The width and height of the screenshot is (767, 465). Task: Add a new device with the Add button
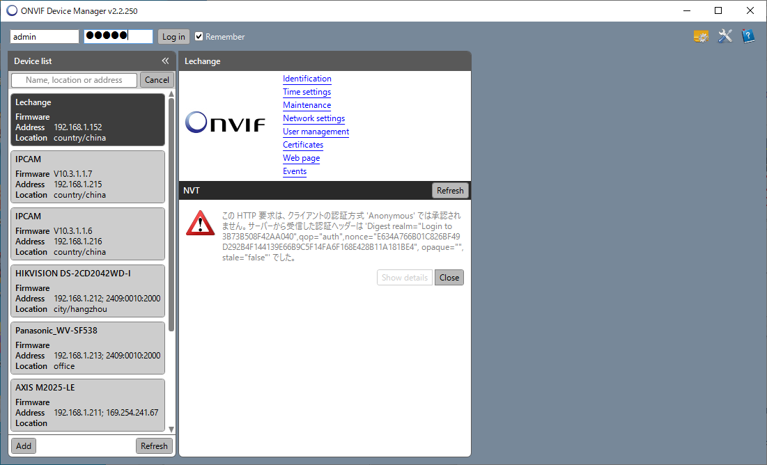[24, 446]
